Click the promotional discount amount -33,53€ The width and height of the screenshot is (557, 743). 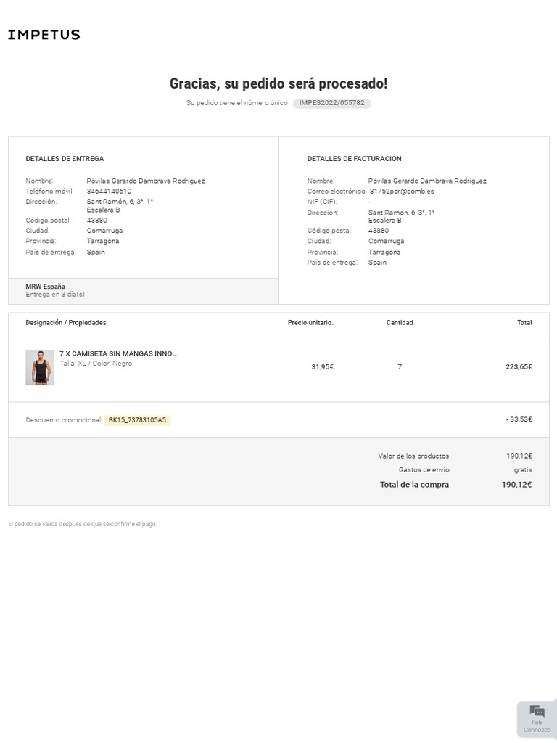pos(519,419)
